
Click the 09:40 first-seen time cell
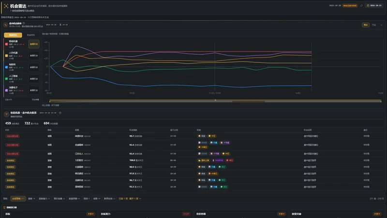173,160
